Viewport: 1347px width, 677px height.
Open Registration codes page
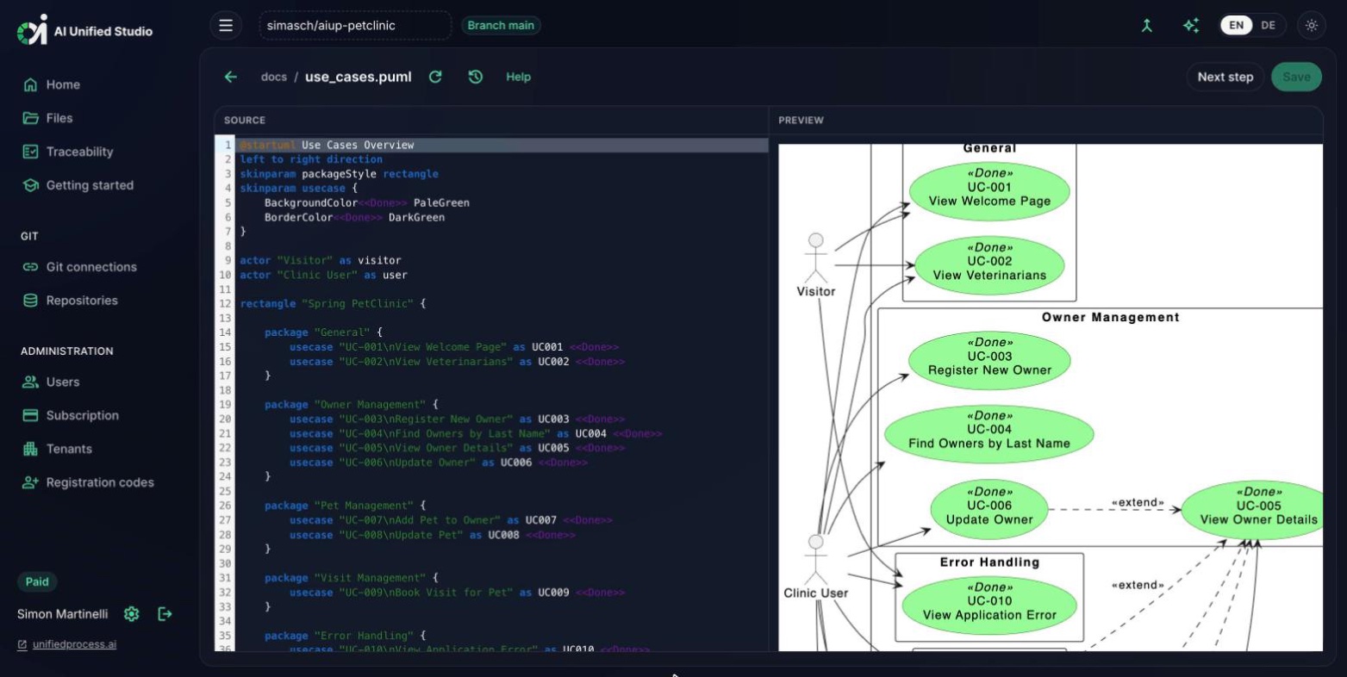tap(89, 482)
